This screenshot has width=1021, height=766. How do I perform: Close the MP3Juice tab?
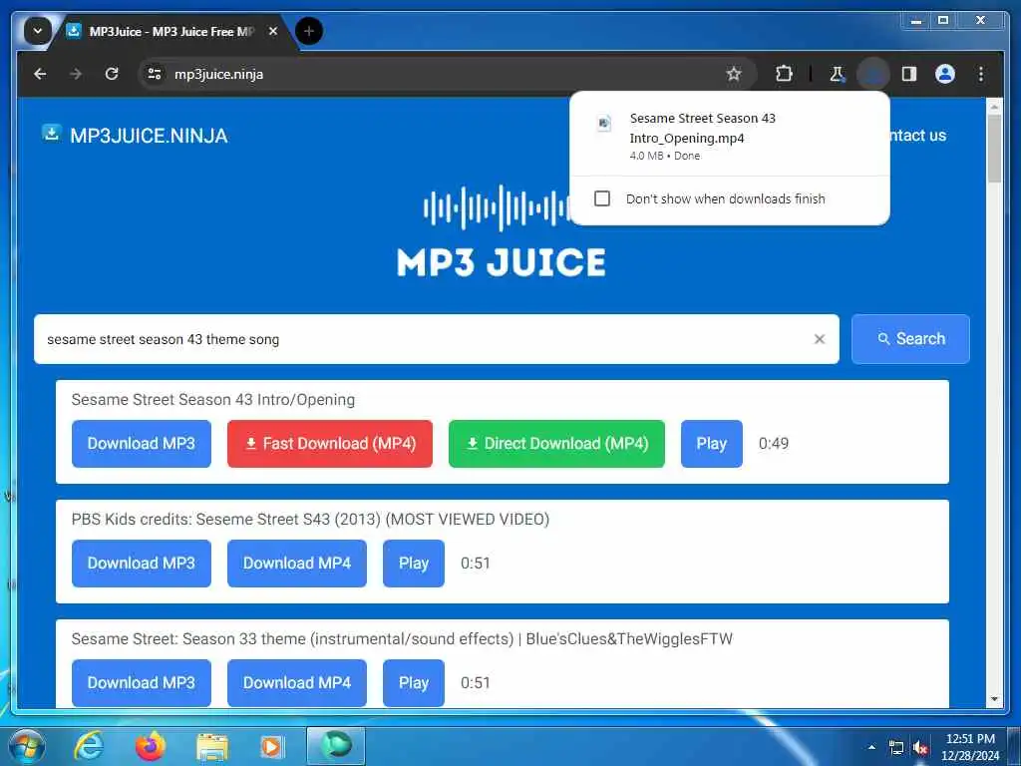(273, 31)
